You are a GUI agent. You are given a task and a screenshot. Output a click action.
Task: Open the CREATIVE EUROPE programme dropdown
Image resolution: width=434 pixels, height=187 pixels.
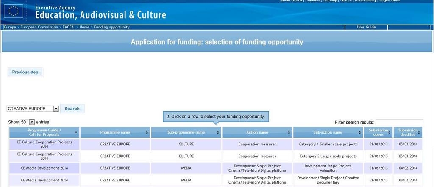[x=33, y=109]
